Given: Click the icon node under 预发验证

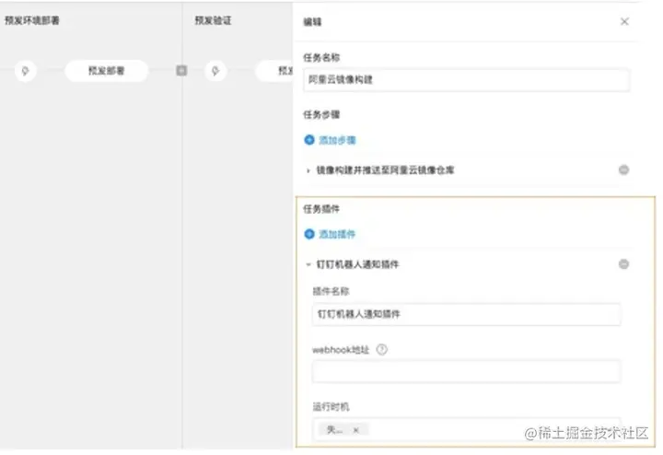Looking at the screenshot, I should 215,71.
